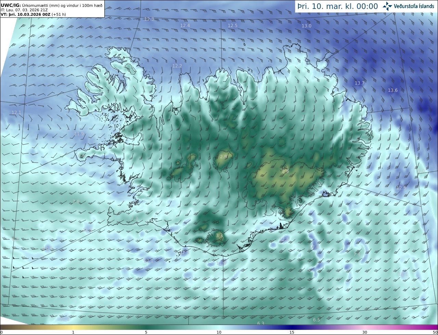Click the colorbar tick label 0

tap(1, 332)
